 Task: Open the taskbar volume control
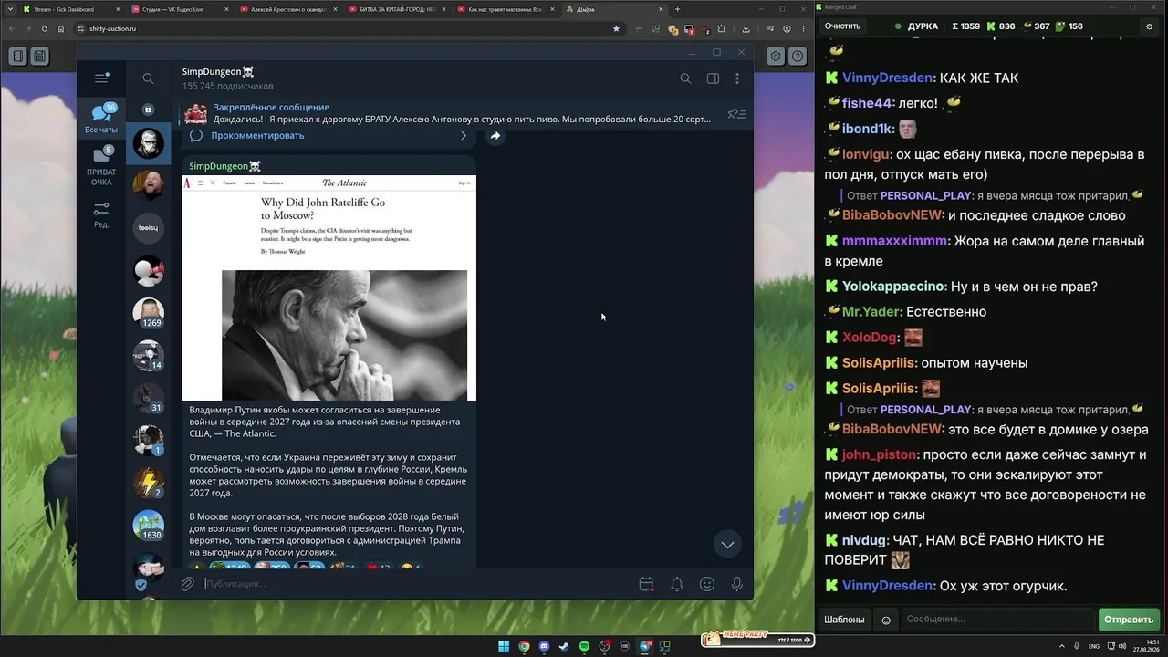tap(1122, 646)
